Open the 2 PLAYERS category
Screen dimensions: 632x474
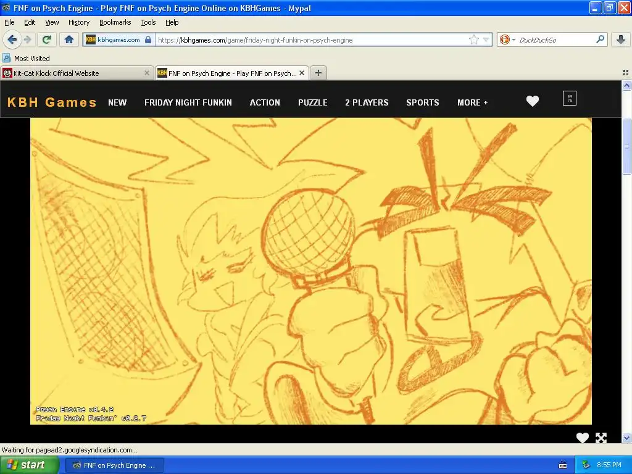pyautogui.click(x=367, y=102)
